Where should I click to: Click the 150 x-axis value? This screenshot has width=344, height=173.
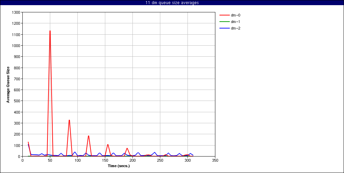point(105,160)
